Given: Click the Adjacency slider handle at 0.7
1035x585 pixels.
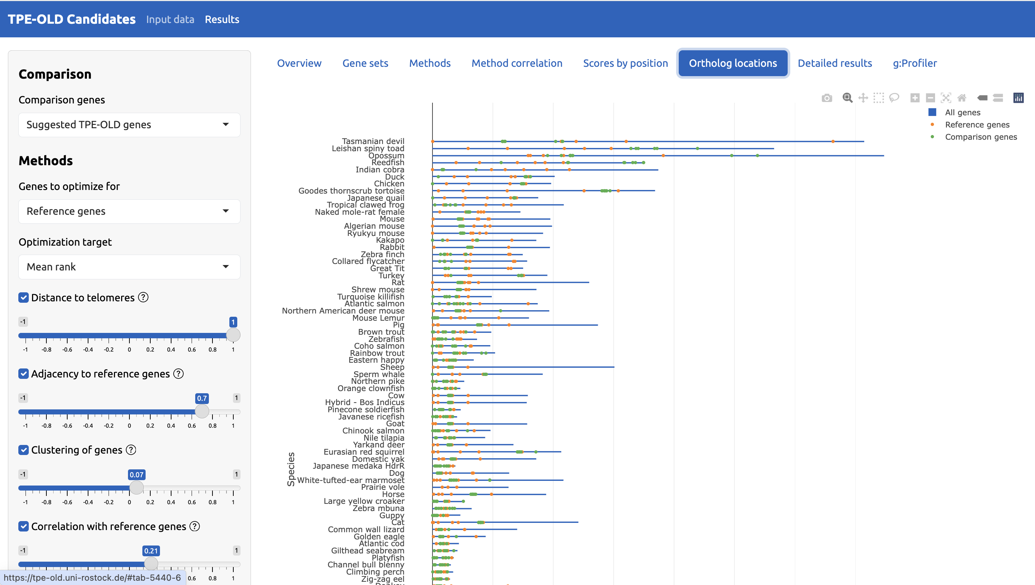Looking at the screenshot, I should click(x=202, y=411).
